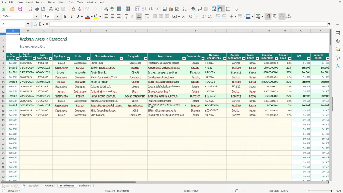This screenshot has width=343, height=193.
Task: Open the sidebar Gallery panel icon
Action: (x=338, y=50)
